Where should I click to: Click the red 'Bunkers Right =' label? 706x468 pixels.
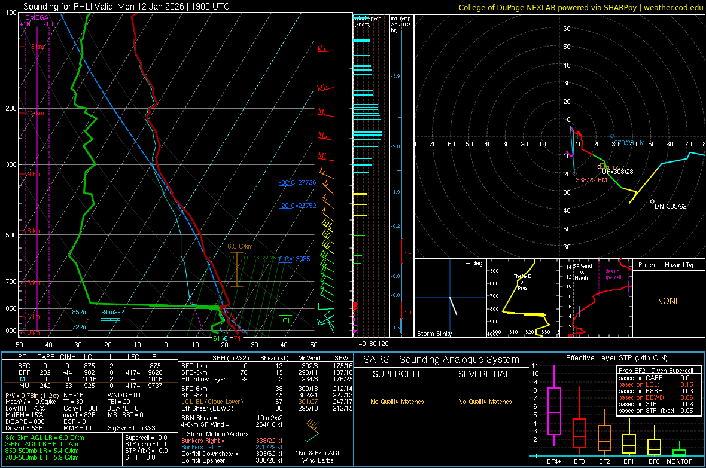pyautogui.click(x=203, y=441)
